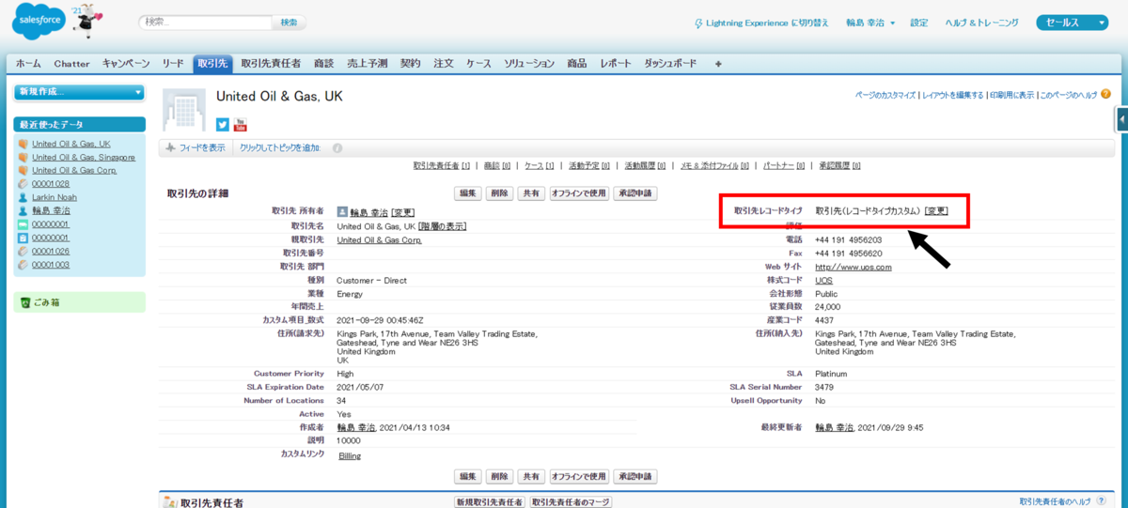
Task: Click the UOS ticker symbol link
Action: click(x=823, y=280)
